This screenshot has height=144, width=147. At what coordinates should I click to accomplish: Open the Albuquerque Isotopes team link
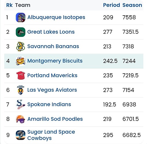pos(56,17)
